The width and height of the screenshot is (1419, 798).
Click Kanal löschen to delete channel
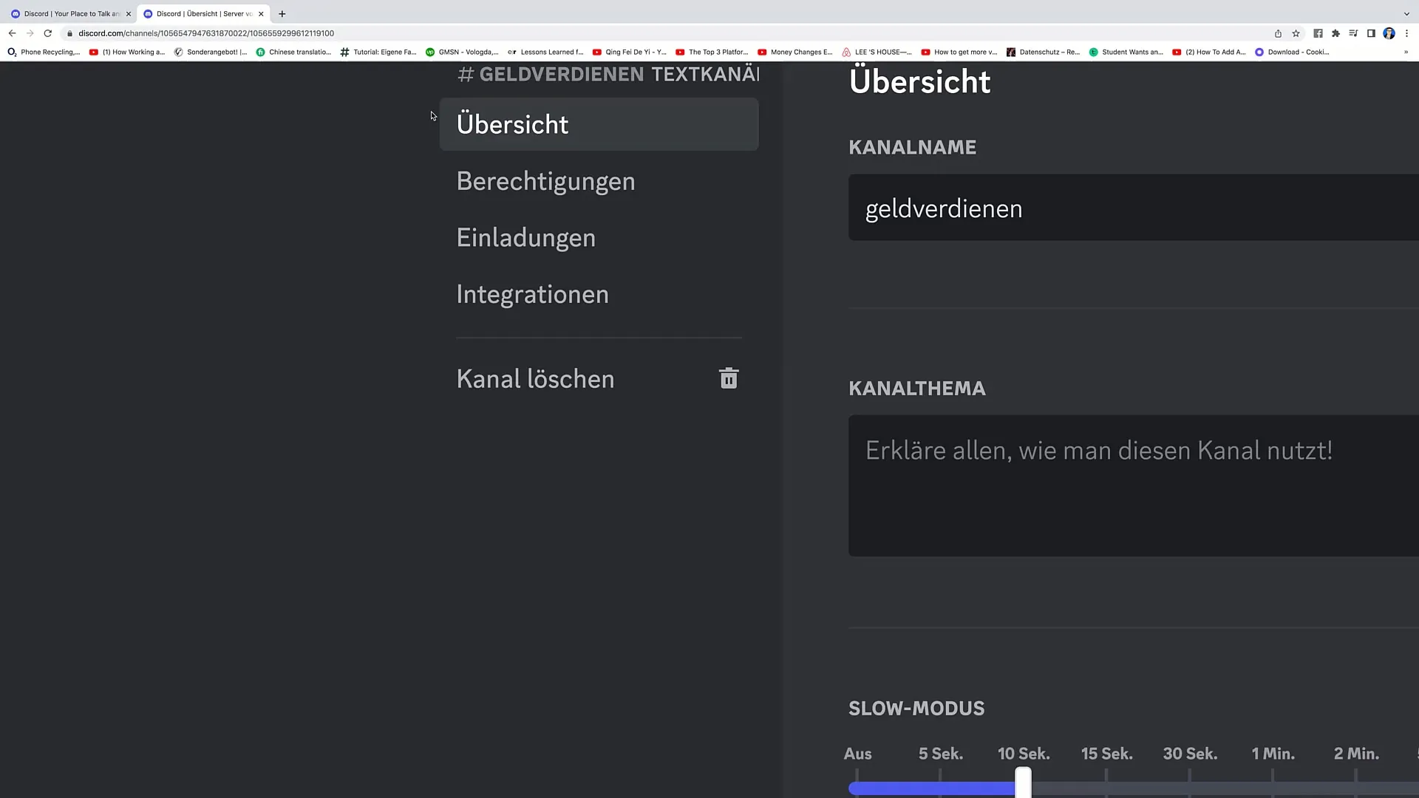click(599, 378)
